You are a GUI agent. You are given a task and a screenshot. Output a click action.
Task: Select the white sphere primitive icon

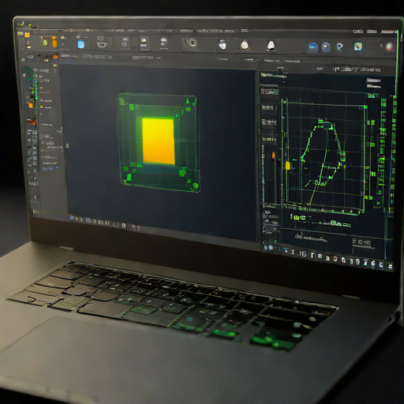click(x=245, y=45)
